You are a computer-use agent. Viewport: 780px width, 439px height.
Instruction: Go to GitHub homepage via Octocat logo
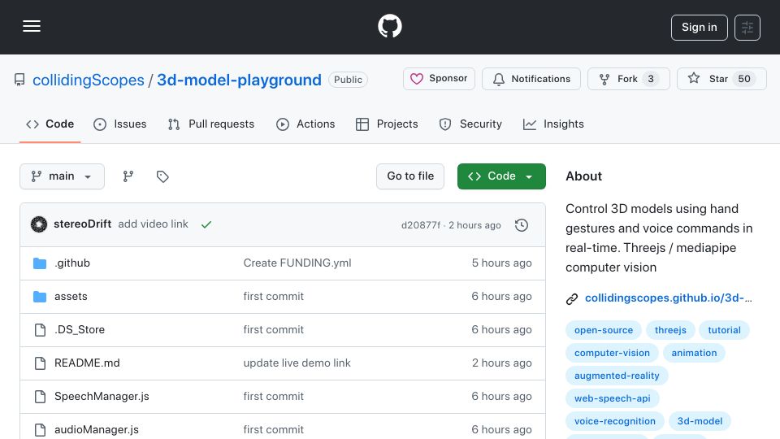coord(389,26)
